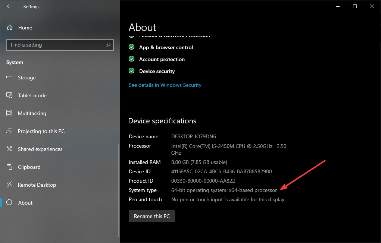Click the Device security checkmark icon
Viewport: 381px width, 243px height.
pos(131,71)
